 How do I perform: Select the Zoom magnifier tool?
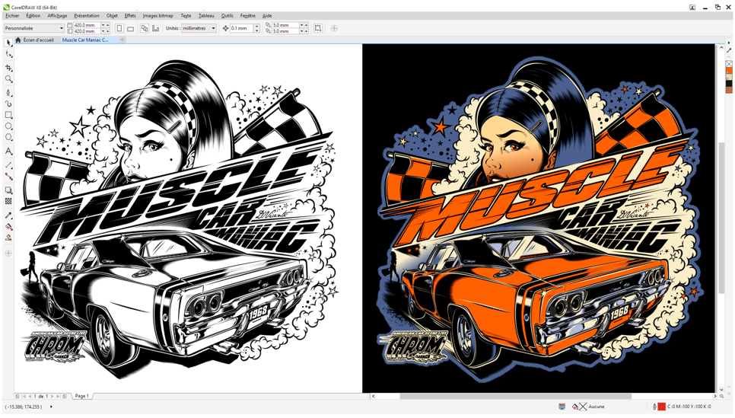click(8, 79)
